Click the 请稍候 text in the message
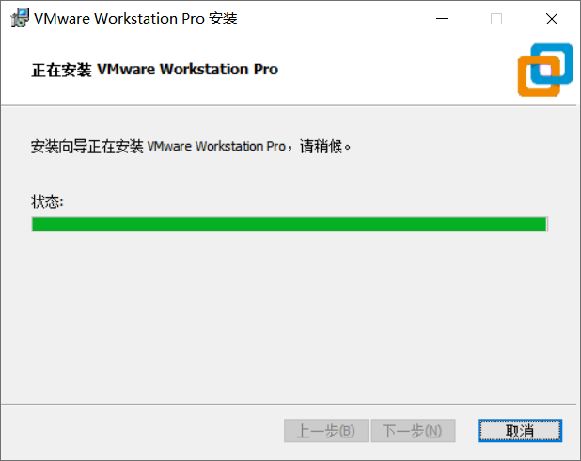Viewport: 581px width, 461px height. [x=321, y=146]
